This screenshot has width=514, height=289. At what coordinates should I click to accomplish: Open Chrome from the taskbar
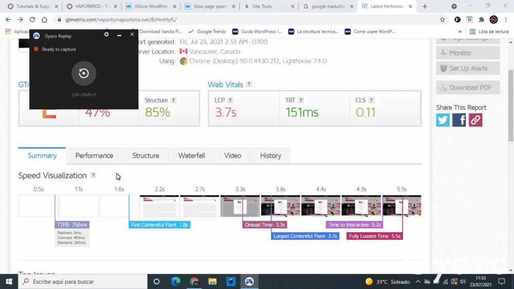click(x=194, y=281)
